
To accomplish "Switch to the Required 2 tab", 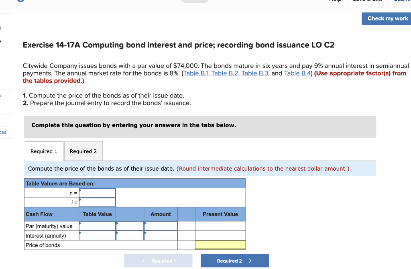I will pyautogui.click(x=83, y=151).
